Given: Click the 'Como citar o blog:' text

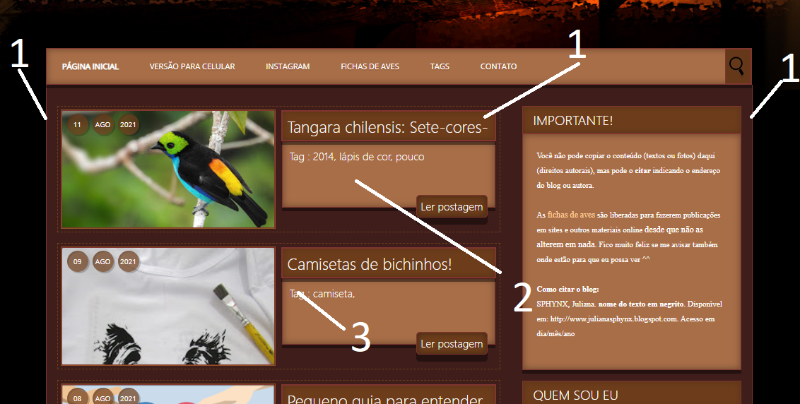Looking at the screenshot, I should click(x=567, y=290).
